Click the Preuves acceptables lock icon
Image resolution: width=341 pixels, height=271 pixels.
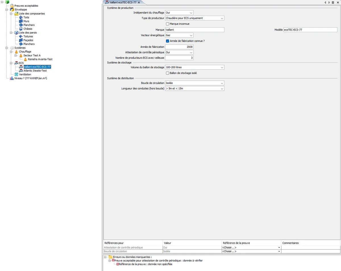12,6
